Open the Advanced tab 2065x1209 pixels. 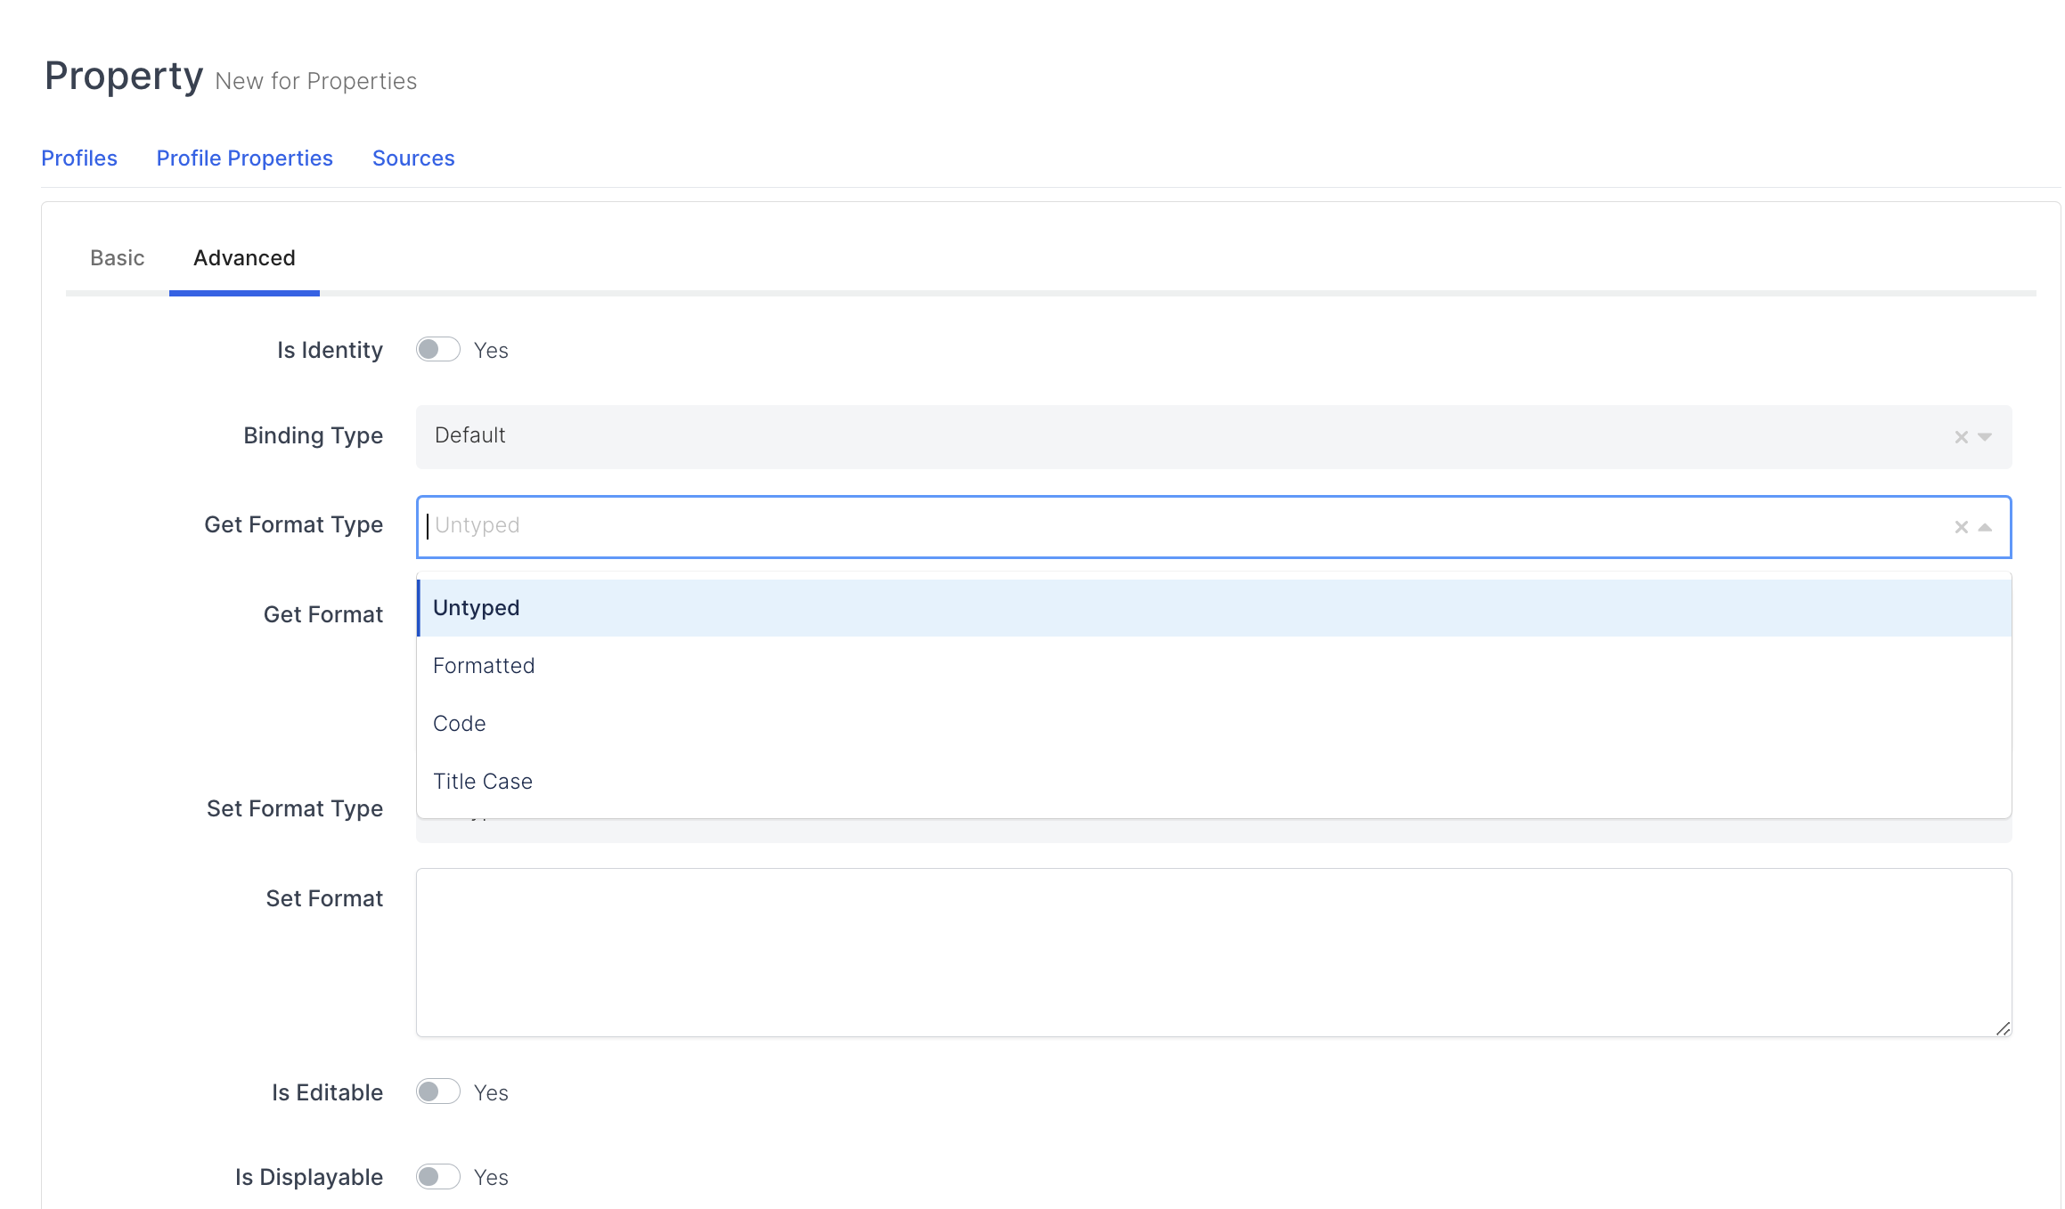point(244,258)
